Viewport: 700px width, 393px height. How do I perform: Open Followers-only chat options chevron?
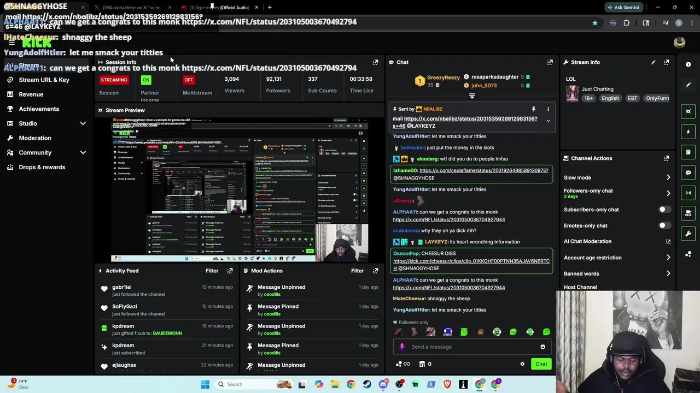tap(668, 193)
